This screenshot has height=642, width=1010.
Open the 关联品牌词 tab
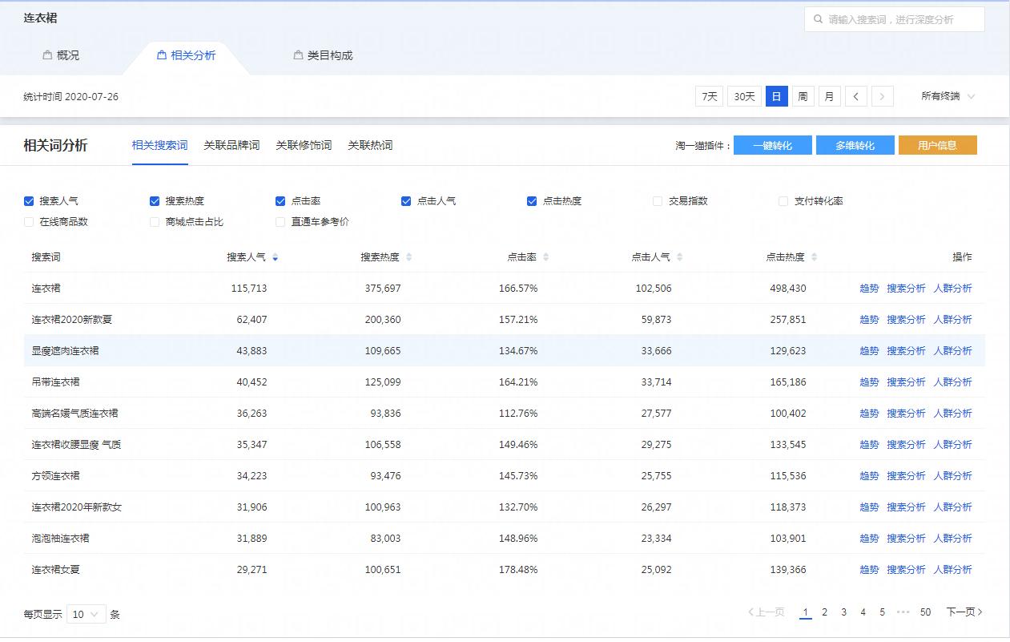pyautogui.click(x=231, y=145)
